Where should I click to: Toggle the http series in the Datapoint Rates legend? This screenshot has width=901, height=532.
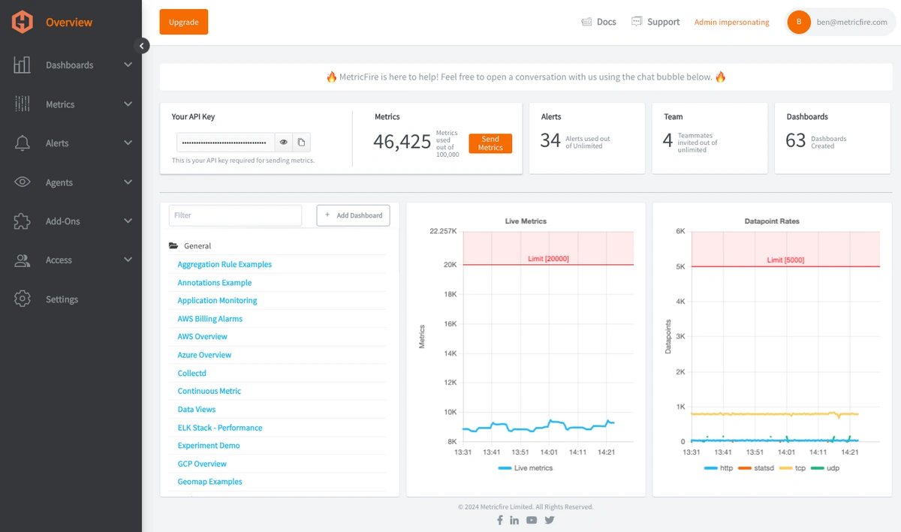click(719, 467)
